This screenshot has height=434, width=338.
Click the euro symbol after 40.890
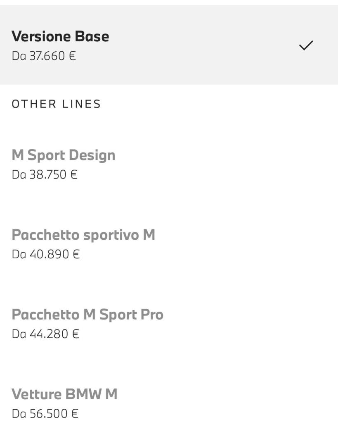pyautogui.click(x=76, y=254)
